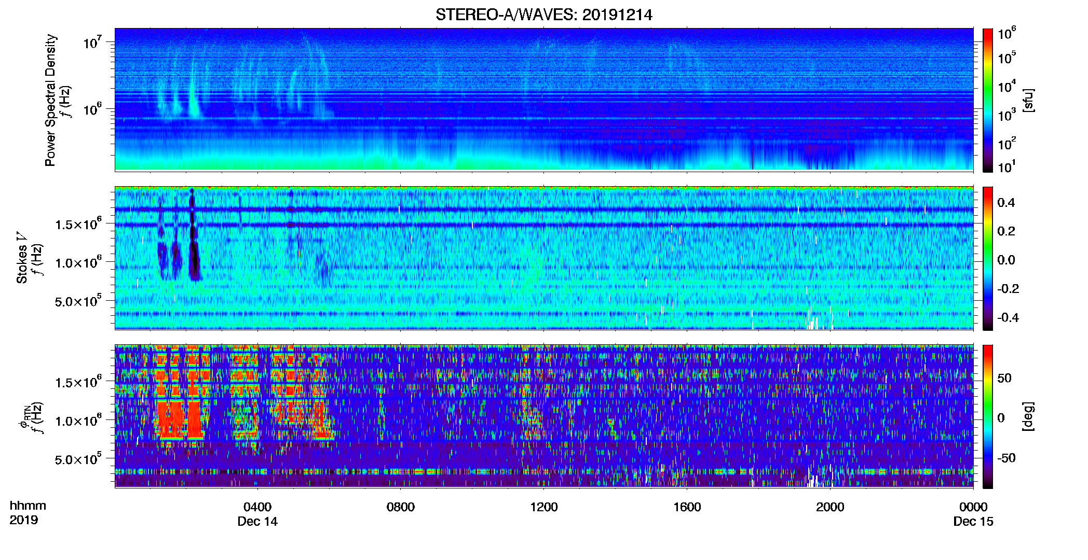The height and width of the screenshot is (560, 1088).
Task: Click the 0800 time tick label
Action: [x=401, y=507]
